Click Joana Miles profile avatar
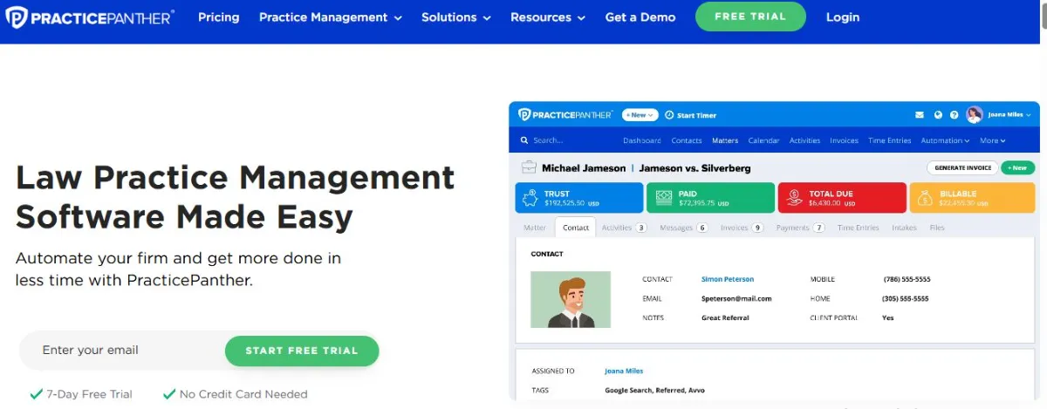Image resolution: width=1047 pixels, height=409 pixels. click(x=975, y=115)
